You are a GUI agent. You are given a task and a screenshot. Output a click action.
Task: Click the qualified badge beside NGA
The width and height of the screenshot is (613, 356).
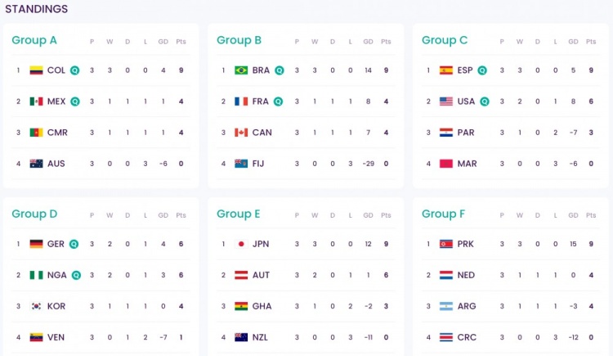coord(76,275)
